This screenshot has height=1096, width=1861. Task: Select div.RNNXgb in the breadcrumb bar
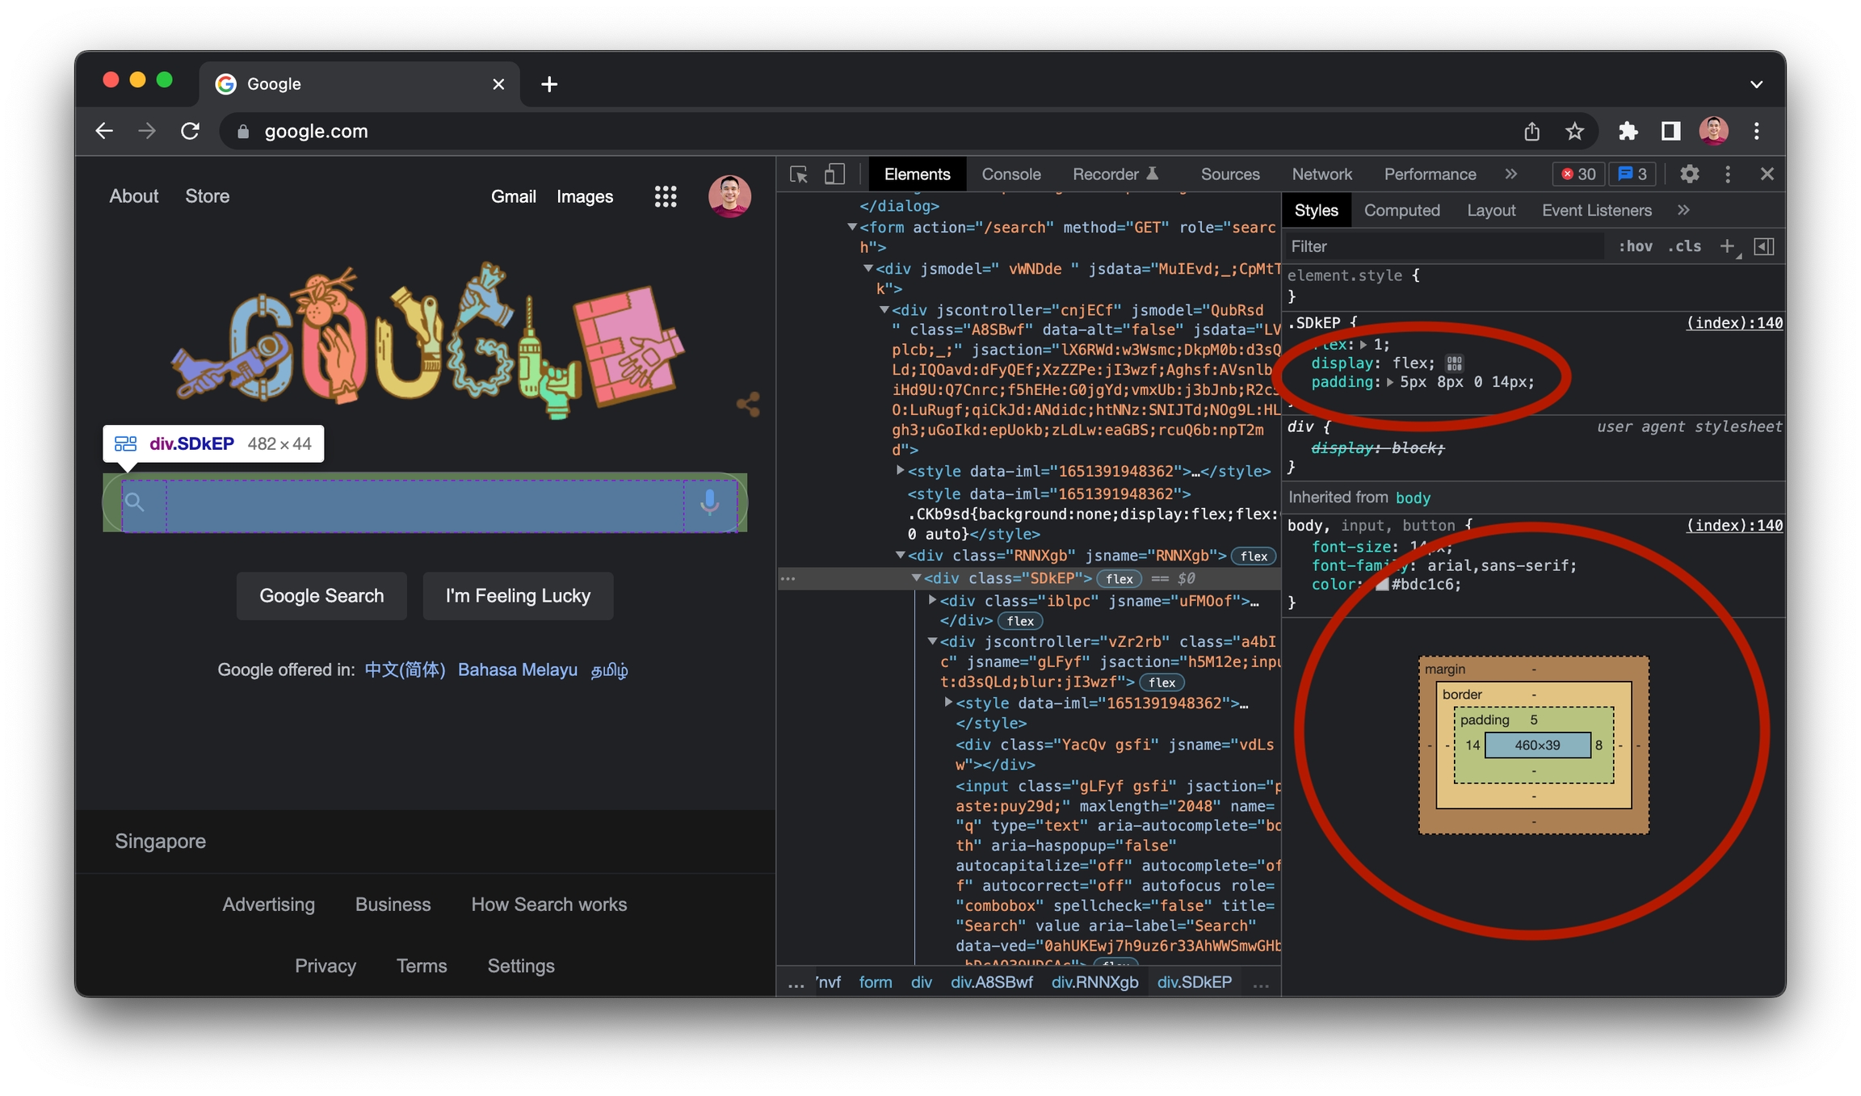pyautogui.click(x=1094, y=982)
